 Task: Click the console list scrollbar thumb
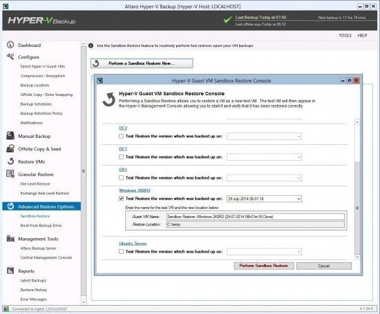point(357,208)
